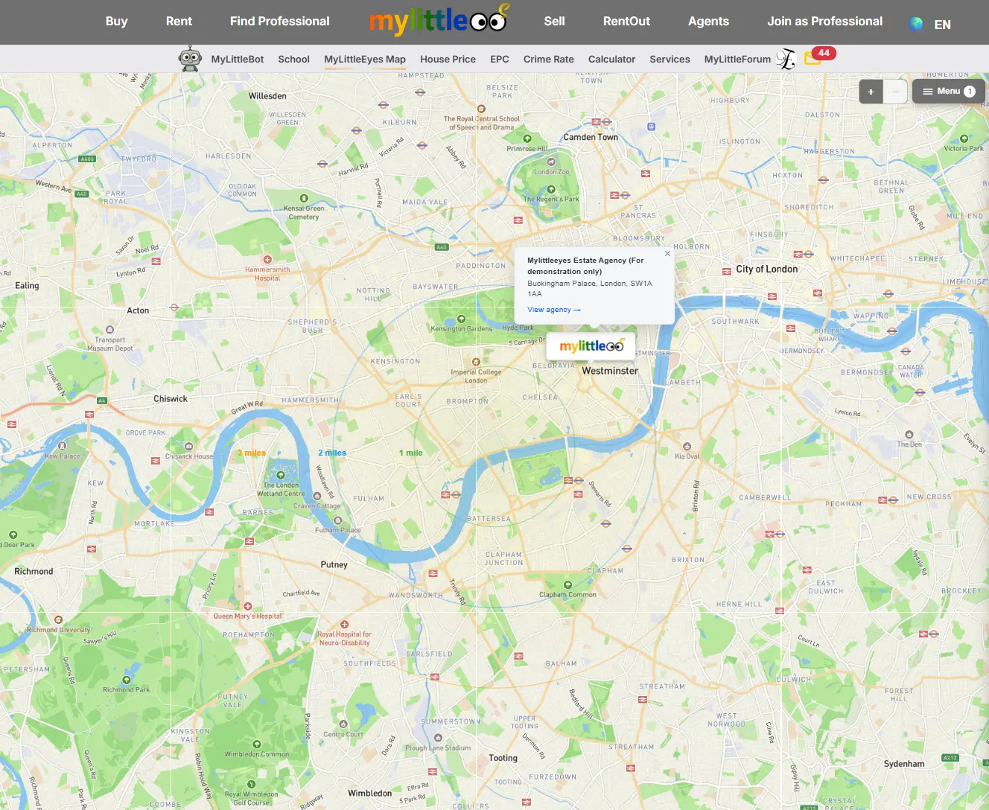989x810 pixels.
Task: Open the Find Professional menu
Action: pos(279,22)
